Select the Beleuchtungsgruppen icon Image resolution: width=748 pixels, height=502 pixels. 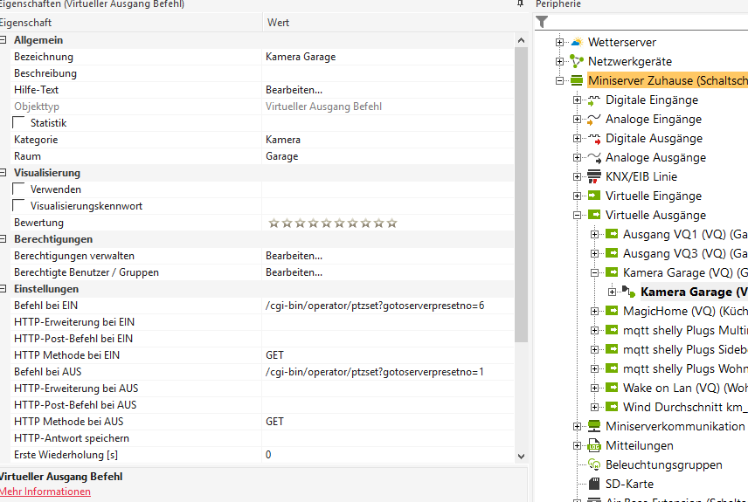point(594,464)
